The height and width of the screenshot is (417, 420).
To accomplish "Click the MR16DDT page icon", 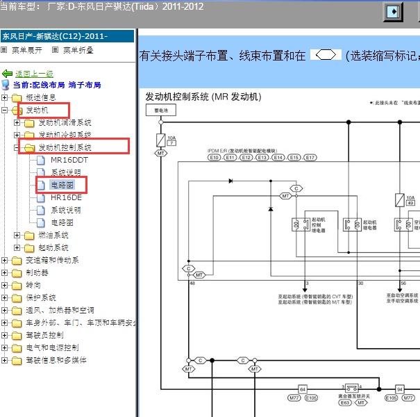I will [41, 160].
